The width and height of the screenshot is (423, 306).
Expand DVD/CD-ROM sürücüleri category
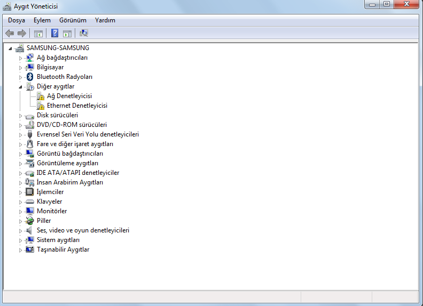coord(20,125)
